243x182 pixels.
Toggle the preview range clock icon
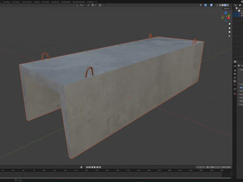click(x=208, y=167)
